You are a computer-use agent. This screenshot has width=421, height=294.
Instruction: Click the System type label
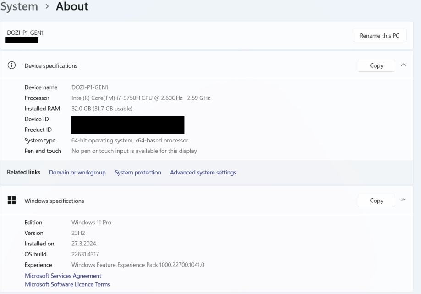40,141
